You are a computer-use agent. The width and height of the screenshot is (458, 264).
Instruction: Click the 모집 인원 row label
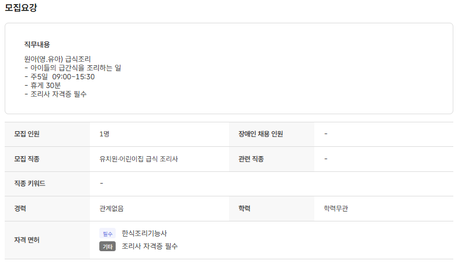click(27, 134)
